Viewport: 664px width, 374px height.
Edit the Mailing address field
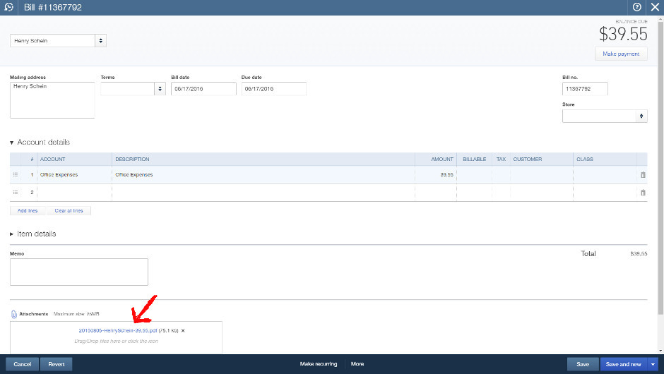tap(52, 100)
